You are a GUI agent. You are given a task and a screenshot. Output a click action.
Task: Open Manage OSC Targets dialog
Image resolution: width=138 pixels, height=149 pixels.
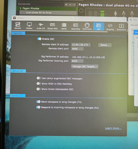[85, 66]
